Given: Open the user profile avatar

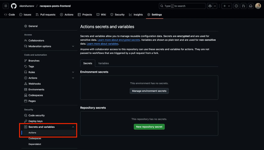Looking at the screenshot, I should pyautogui.click(x=258, y=6).
